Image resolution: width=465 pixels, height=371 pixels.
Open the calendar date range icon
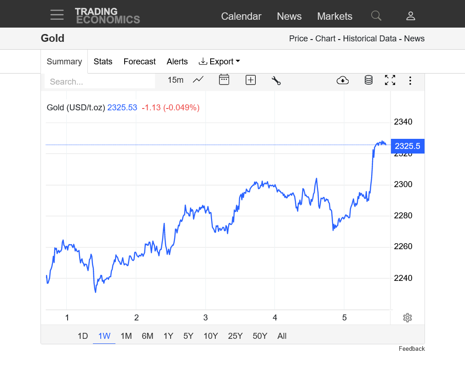click(x=224, y=80)
